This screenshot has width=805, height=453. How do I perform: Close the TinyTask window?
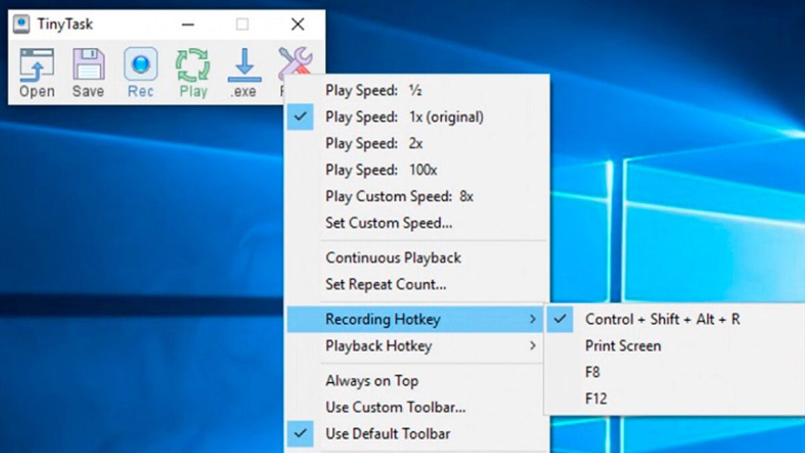pyautogui.click(x=298, y=25)
